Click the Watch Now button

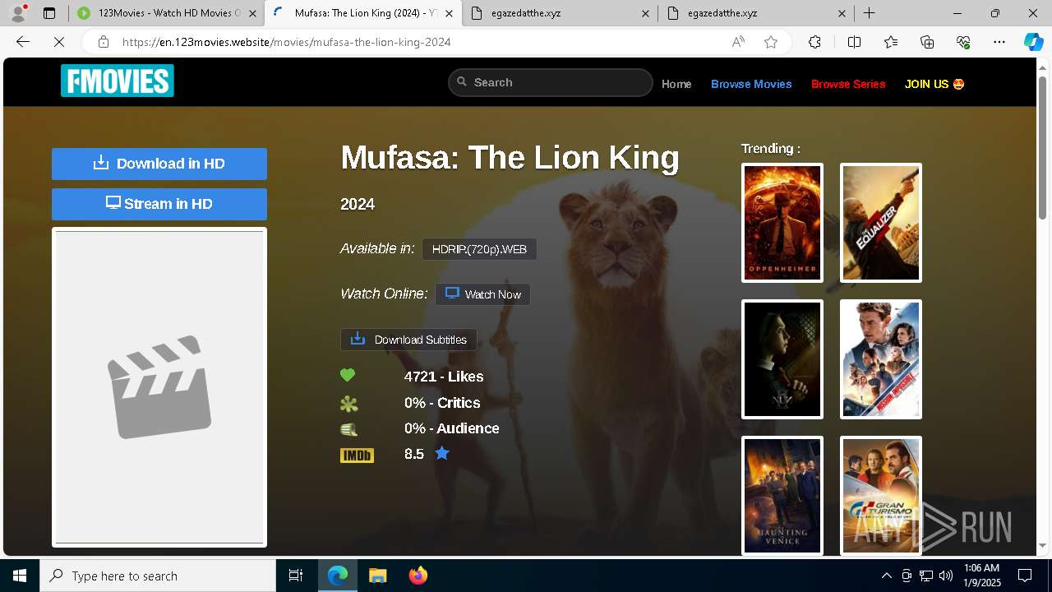point(482,294)
